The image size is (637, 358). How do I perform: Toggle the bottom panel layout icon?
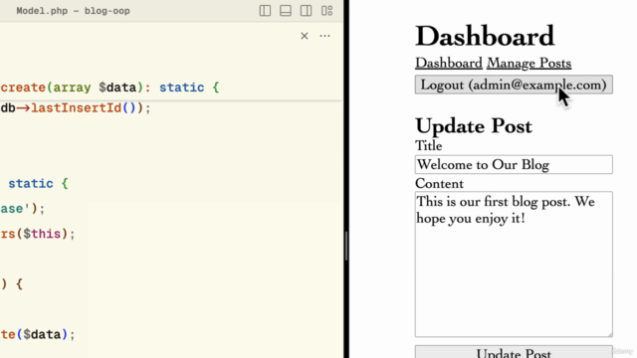pyautogui.click(x=286, y=11)
